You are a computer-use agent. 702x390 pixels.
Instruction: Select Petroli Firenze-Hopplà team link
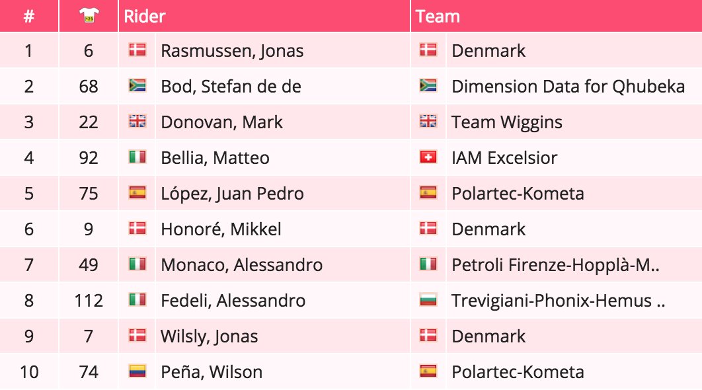tap(556, 265)
